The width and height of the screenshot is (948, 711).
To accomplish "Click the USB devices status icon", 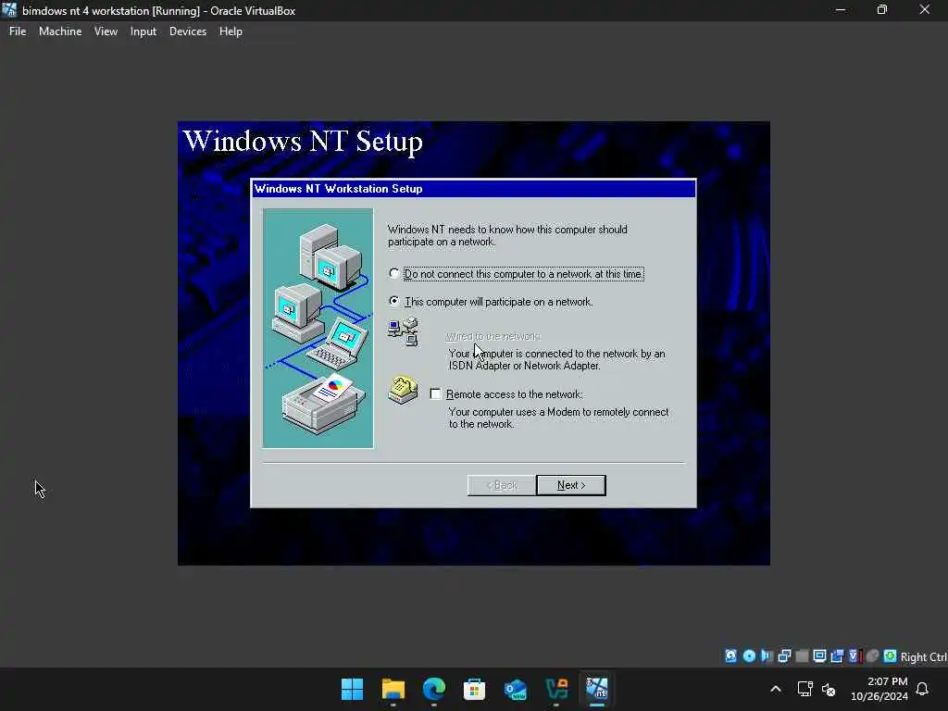I will (x=802, y=656).
